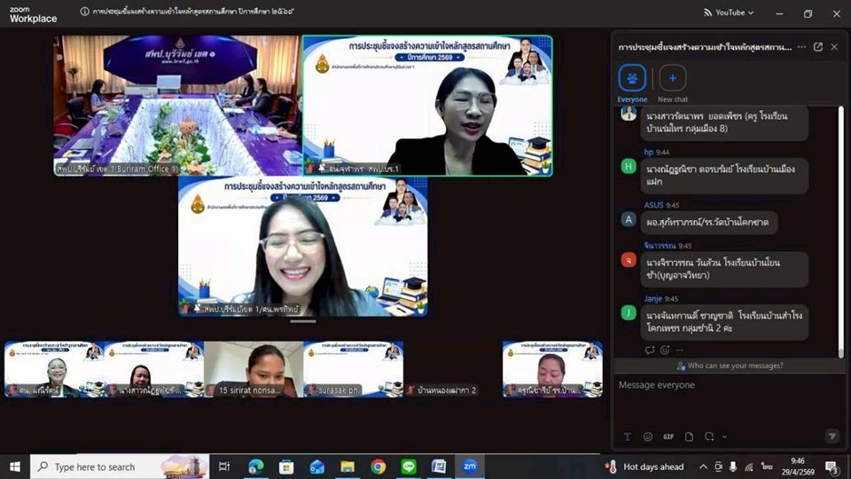Add reaction to Janje's last message

coord(665,349)
